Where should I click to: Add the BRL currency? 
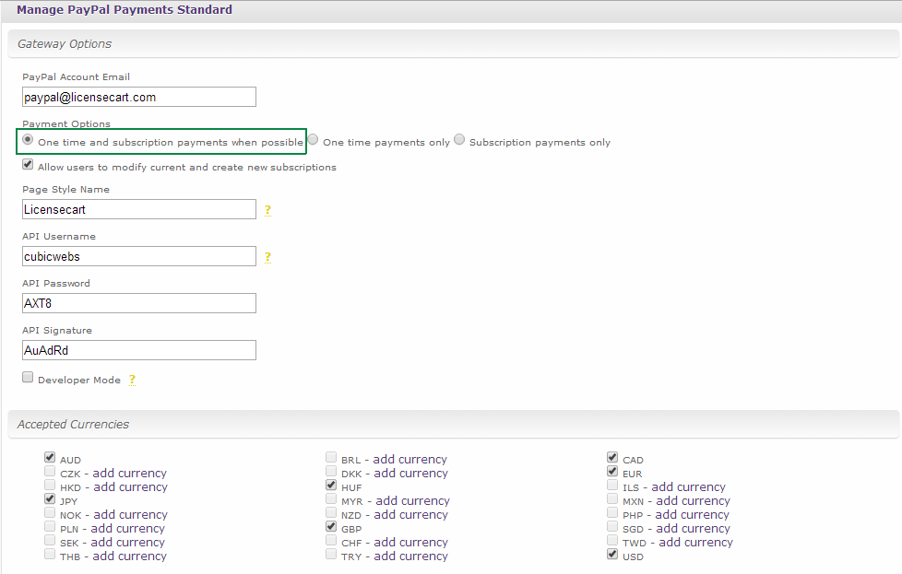tap(409, 460)
